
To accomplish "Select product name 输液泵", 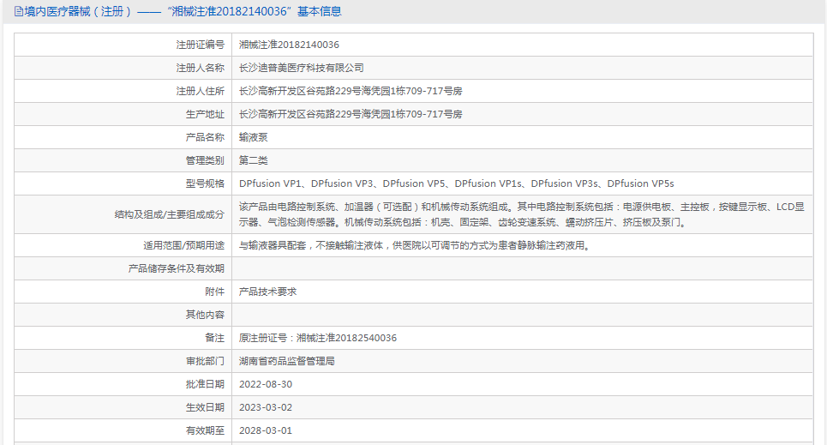I will [253, 137].
